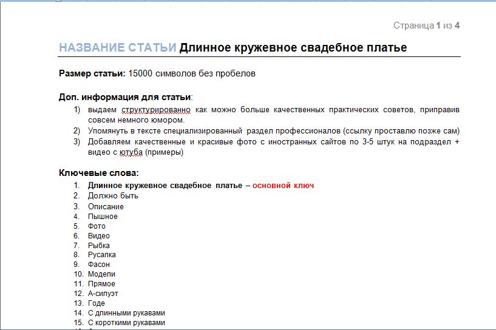Click keyword 'Фото'
Viewport: 496px width, 330px height.
[x=97, y=226]
